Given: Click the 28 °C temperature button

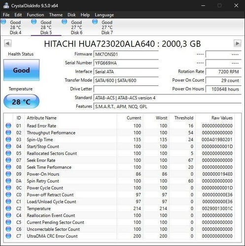Looking at the screenshot, I should pos(21,102).
